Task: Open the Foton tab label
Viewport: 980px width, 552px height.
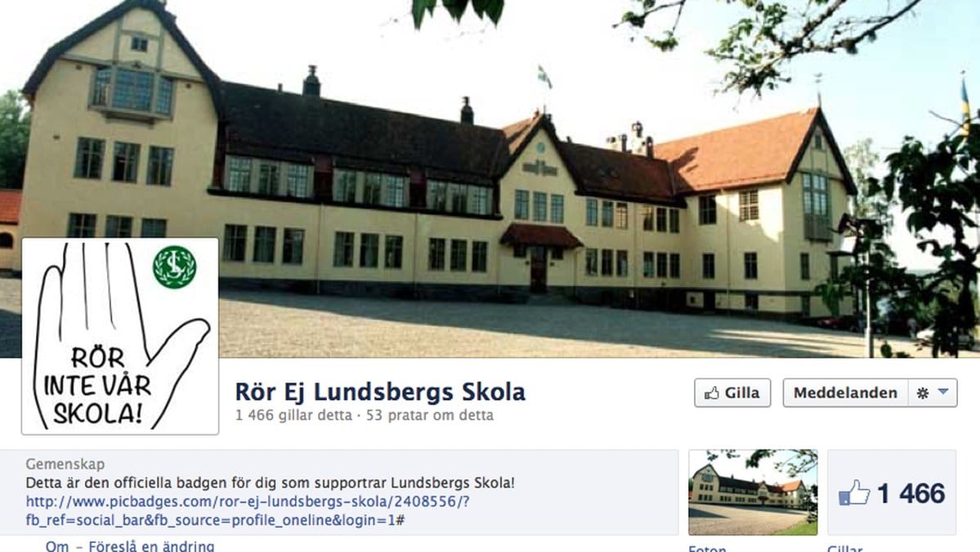Action: pyautogui.click(x=707, y=548)
